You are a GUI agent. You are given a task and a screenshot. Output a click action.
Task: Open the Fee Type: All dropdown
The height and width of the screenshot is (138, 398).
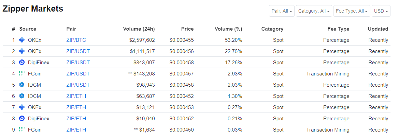[352, 11]
